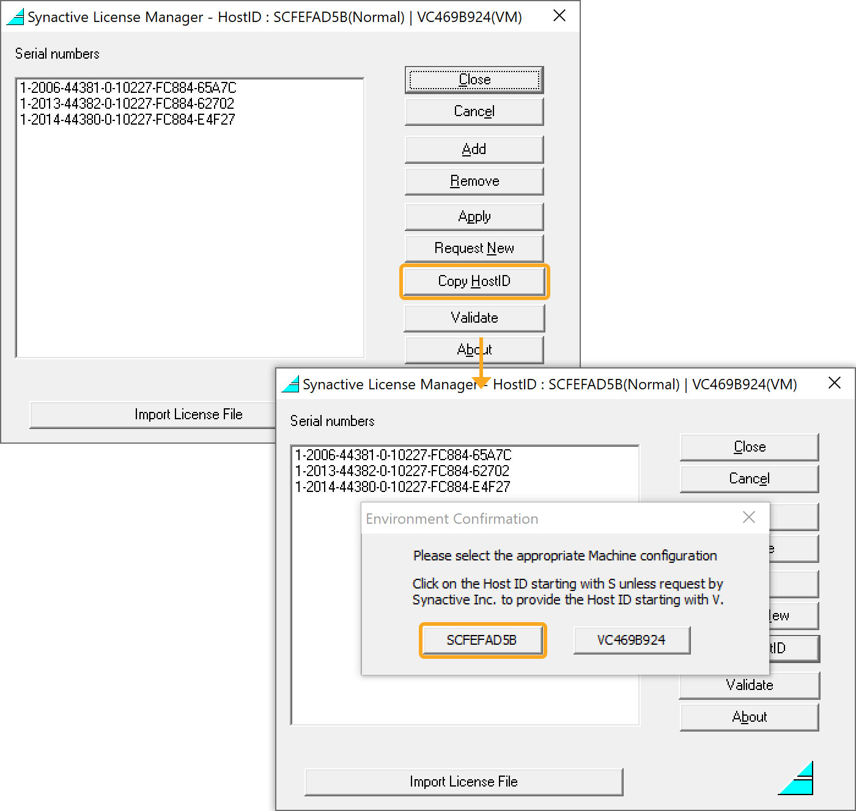The image size is (856, 811).
Task: Click Cancel in the back License Manager window
Action: [474, 112]
